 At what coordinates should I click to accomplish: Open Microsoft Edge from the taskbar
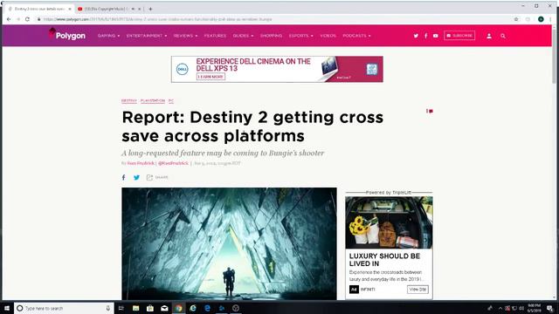(207, 308)
